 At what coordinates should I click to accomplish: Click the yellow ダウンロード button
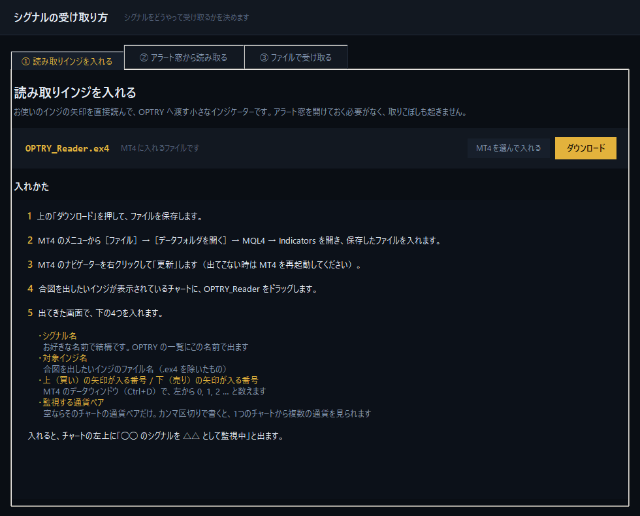pos(585,148)
